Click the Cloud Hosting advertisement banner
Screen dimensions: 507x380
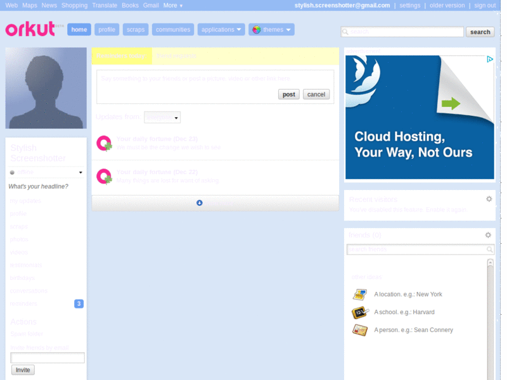(420, 117)
